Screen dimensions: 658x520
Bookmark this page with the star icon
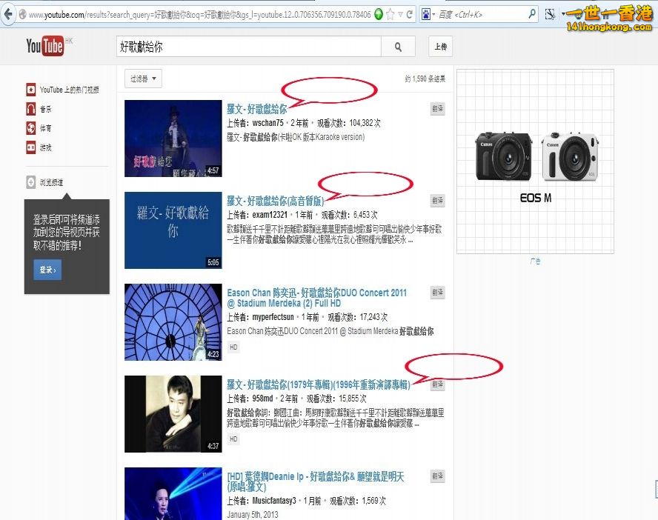point(391,15)
